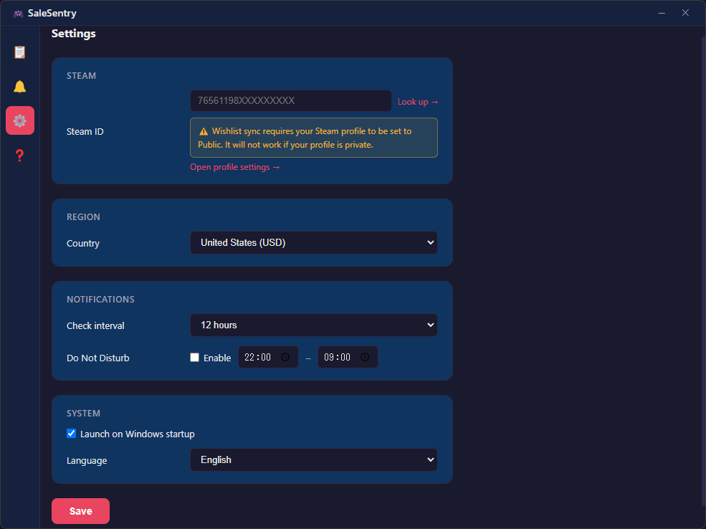Select the Settings gear icon in the sidebar
Viewport: 706px width, 529px height.
(x=19, y=120)
